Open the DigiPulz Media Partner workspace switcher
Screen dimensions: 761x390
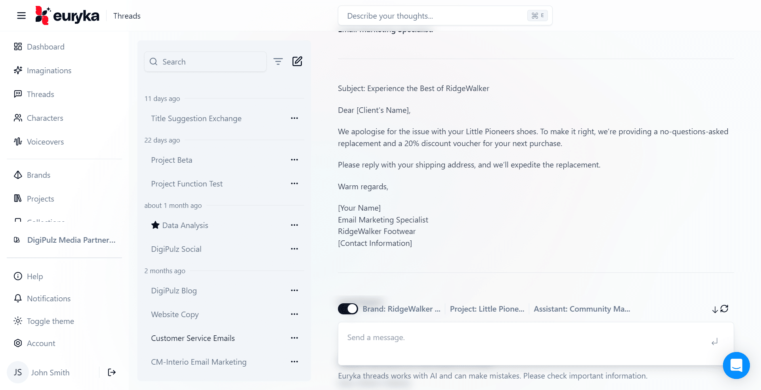tap(64, 240)
